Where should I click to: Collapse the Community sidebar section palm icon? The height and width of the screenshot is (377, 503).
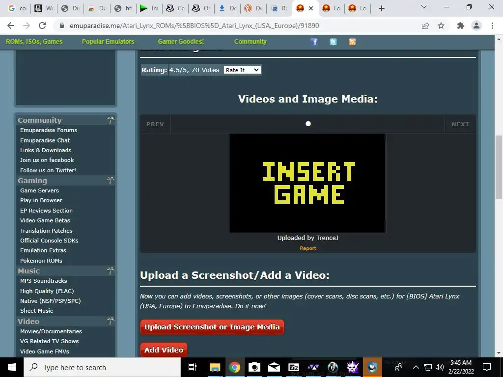(111, 120)
